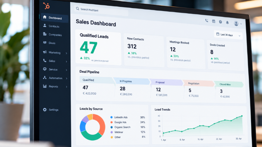Open Companies in sidebar
Image resolution: width=262 pixels, height=147 pixels.
coord(55,35)
